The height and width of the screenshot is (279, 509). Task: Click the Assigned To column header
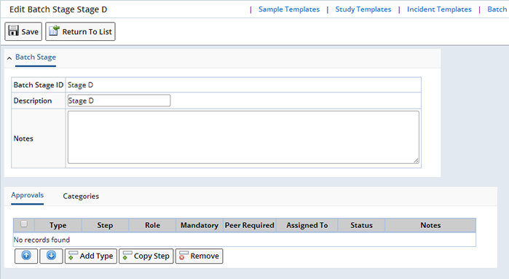(x=307, y=225)
